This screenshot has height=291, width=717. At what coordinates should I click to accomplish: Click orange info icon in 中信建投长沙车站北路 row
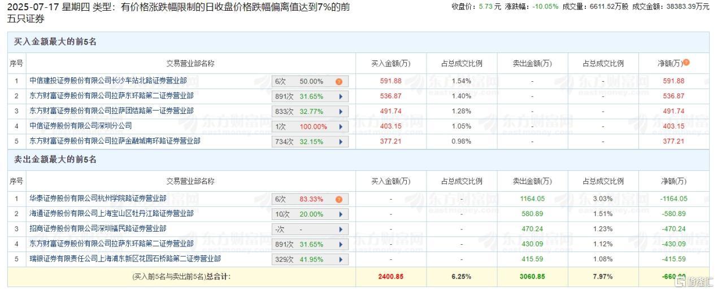tap(339, 81)
